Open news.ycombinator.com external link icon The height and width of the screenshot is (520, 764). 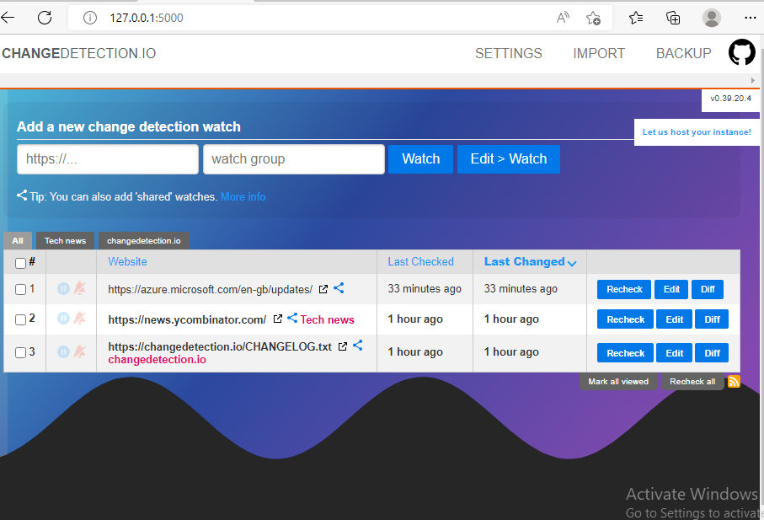point(278,319)
